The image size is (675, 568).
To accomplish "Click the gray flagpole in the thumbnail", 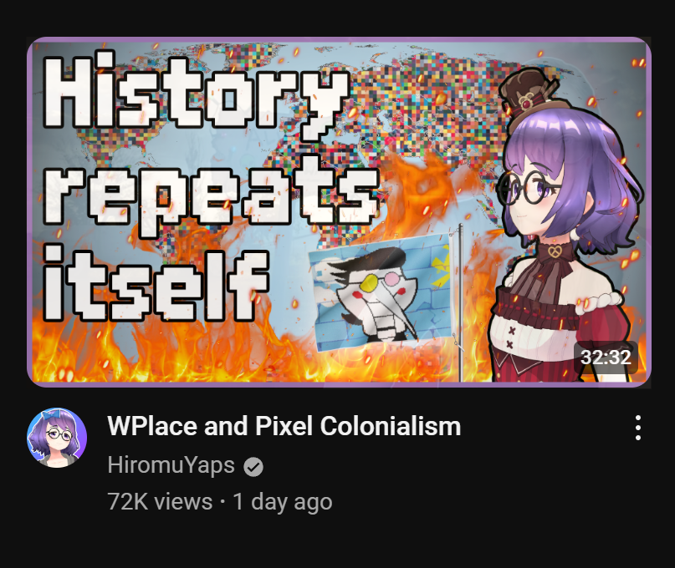I will pyautogui.click(x=460, y=302).
